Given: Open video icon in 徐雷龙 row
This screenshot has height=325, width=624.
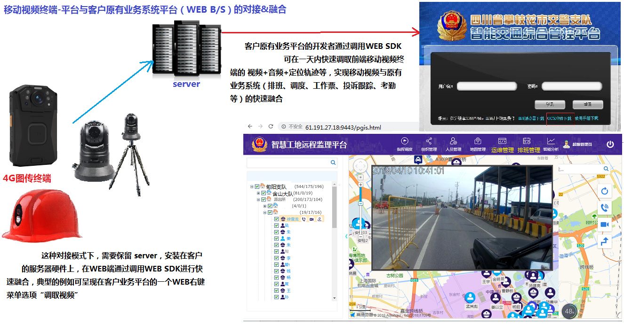Looking at the screenshot, I should pyautogui.click(x=312, y=219).
